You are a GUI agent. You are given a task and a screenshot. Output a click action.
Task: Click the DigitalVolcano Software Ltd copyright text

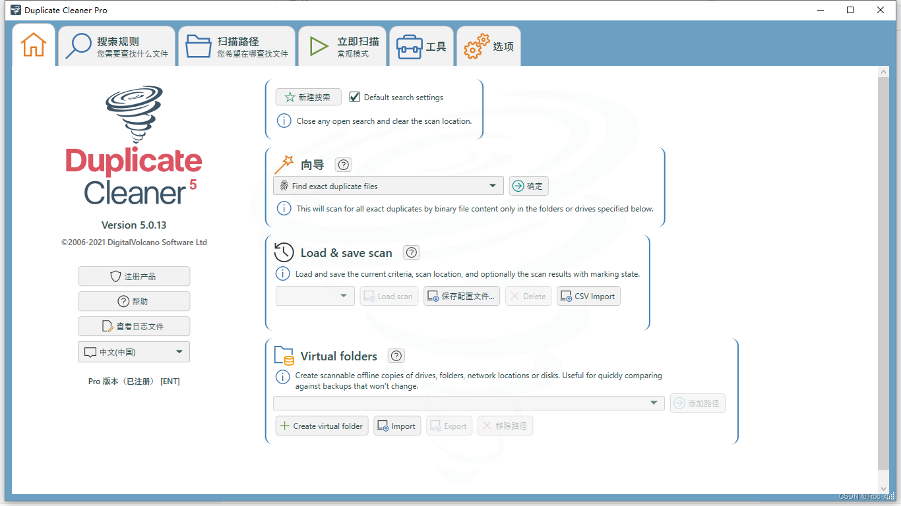click(x=134, y=242)
